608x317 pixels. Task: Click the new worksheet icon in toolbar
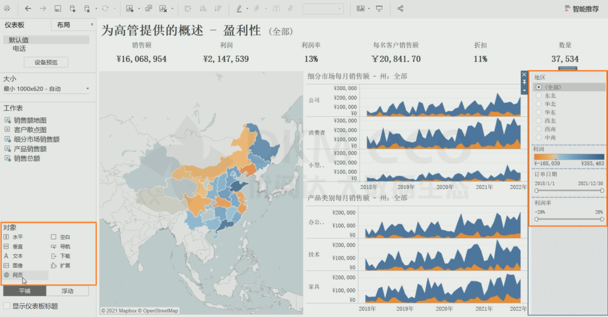tap(129, 9)
